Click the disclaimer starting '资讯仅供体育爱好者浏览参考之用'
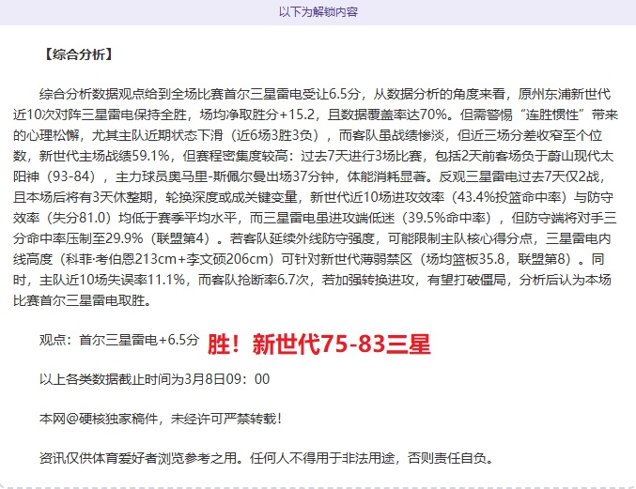This screenshot has height=489, width=636. pyautogui.click(x=267, y=458)
